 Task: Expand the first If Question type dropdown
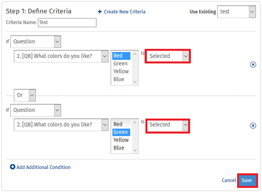(36, 41)
